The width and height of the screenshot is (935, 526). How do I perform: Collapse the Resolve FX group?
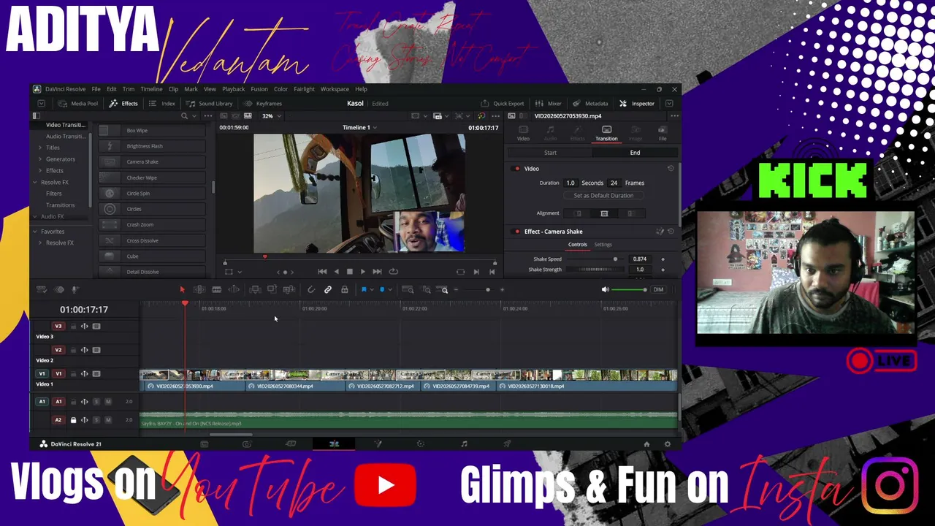pos(34,182)
